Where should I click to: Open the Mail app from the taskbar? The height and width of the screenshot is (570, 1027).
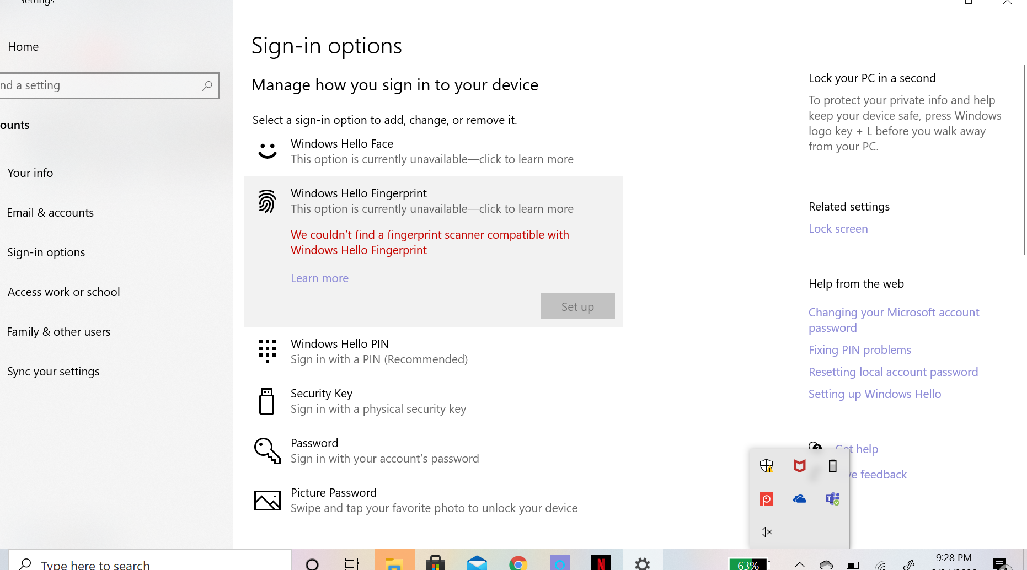[x=477, y=562]
